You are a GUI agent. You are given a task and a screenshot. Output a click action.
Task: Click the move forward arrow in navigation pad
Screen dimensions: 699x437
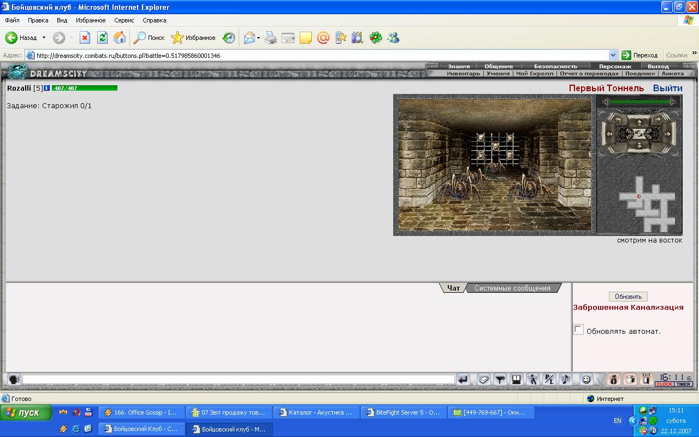pos(639,122)
